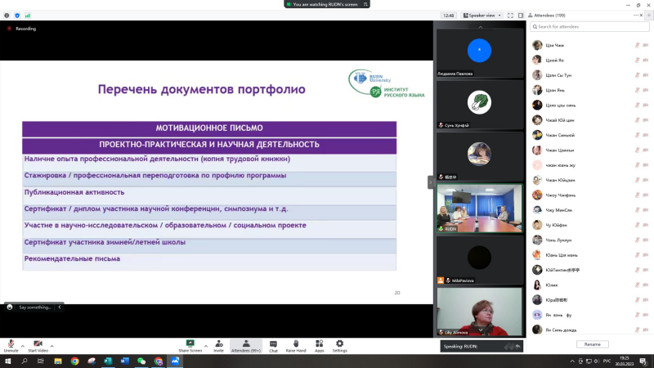Open the Chat panel

click(x=273, y=344)
